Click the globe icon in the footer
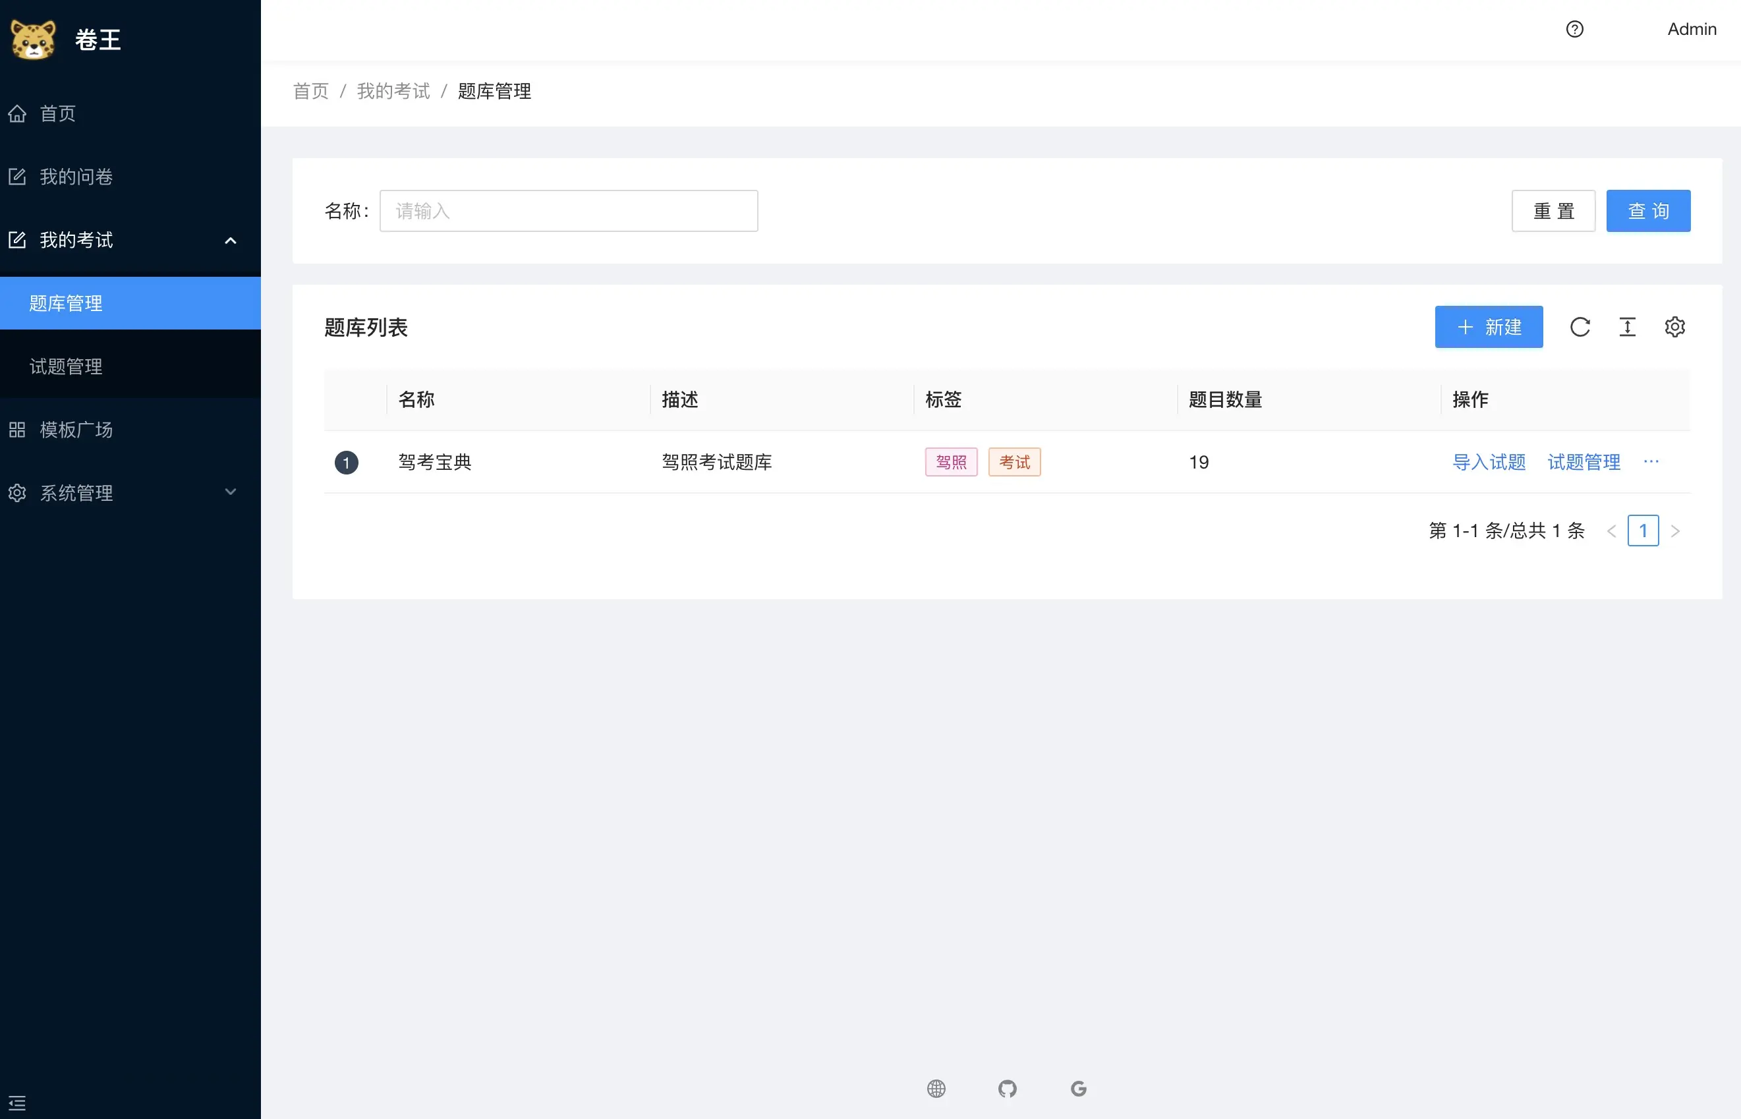The image size is (1741, 1119). coord(936,1088)
